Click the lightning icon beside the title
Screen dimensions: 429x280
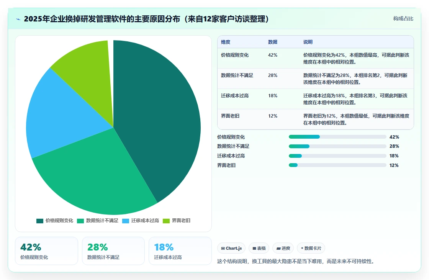pos(18,19)
